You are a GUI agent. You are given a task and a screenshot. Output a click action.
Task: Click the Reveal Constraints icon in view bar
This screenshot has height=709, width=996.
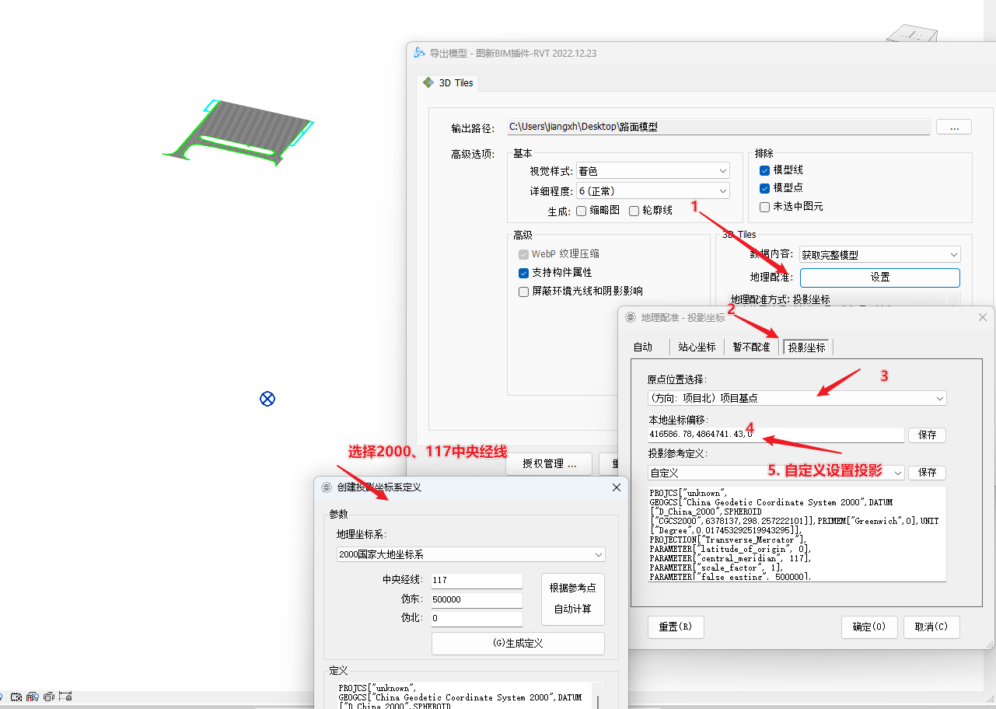(x=65, y=696)
